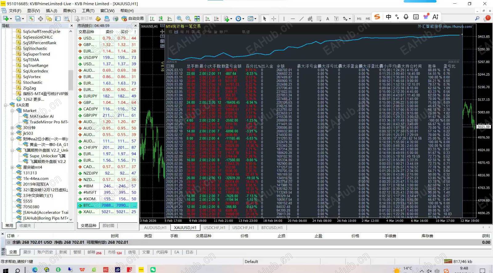Open the 账户历史 terminal tab
This screenshot has height=273, width=493.
45,252
